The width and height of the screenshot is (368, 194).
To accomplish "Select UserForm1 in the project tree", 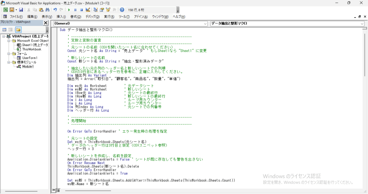I will pyautogui.click(x=29, y=58).
